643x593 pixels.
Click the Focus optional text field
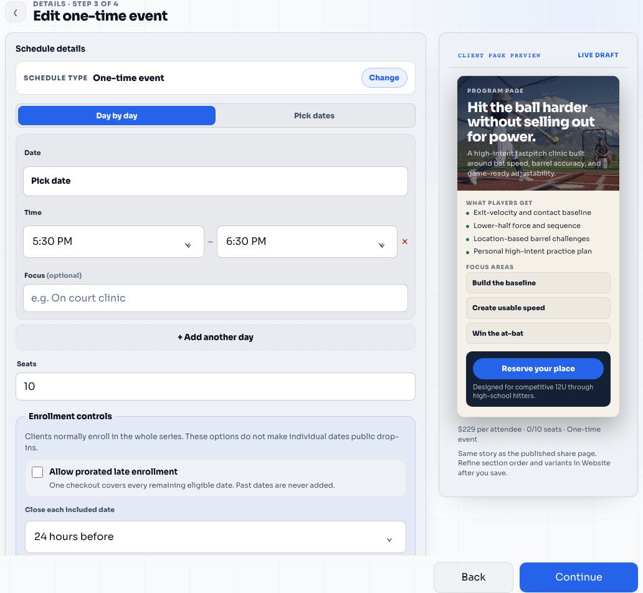tap(216, 298)
